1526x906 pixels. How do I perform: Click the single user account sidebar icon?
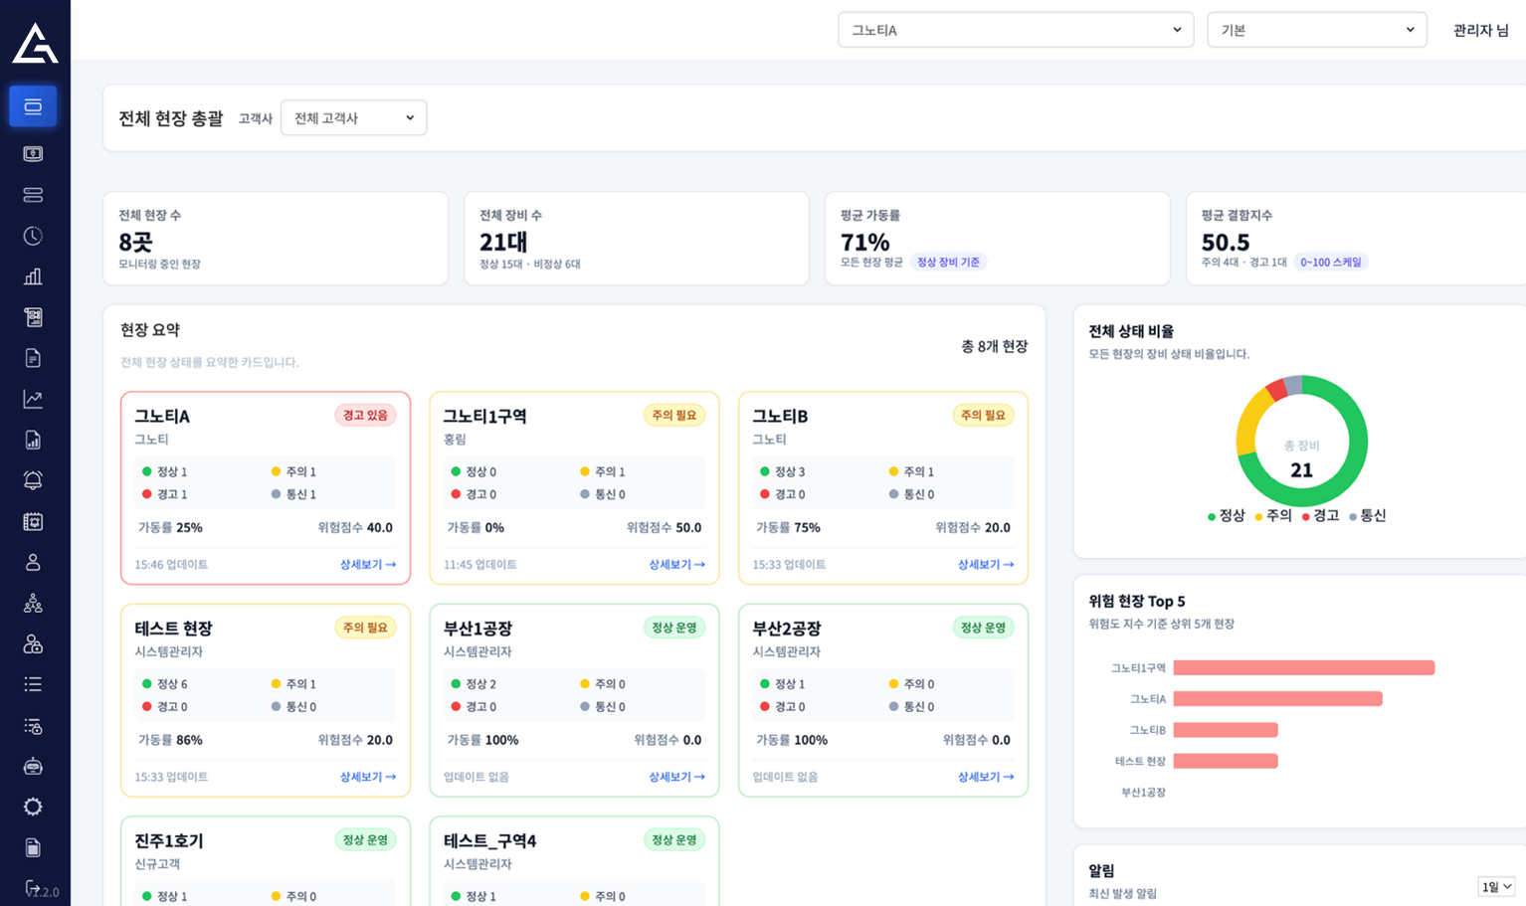click(x=33, y=562)
